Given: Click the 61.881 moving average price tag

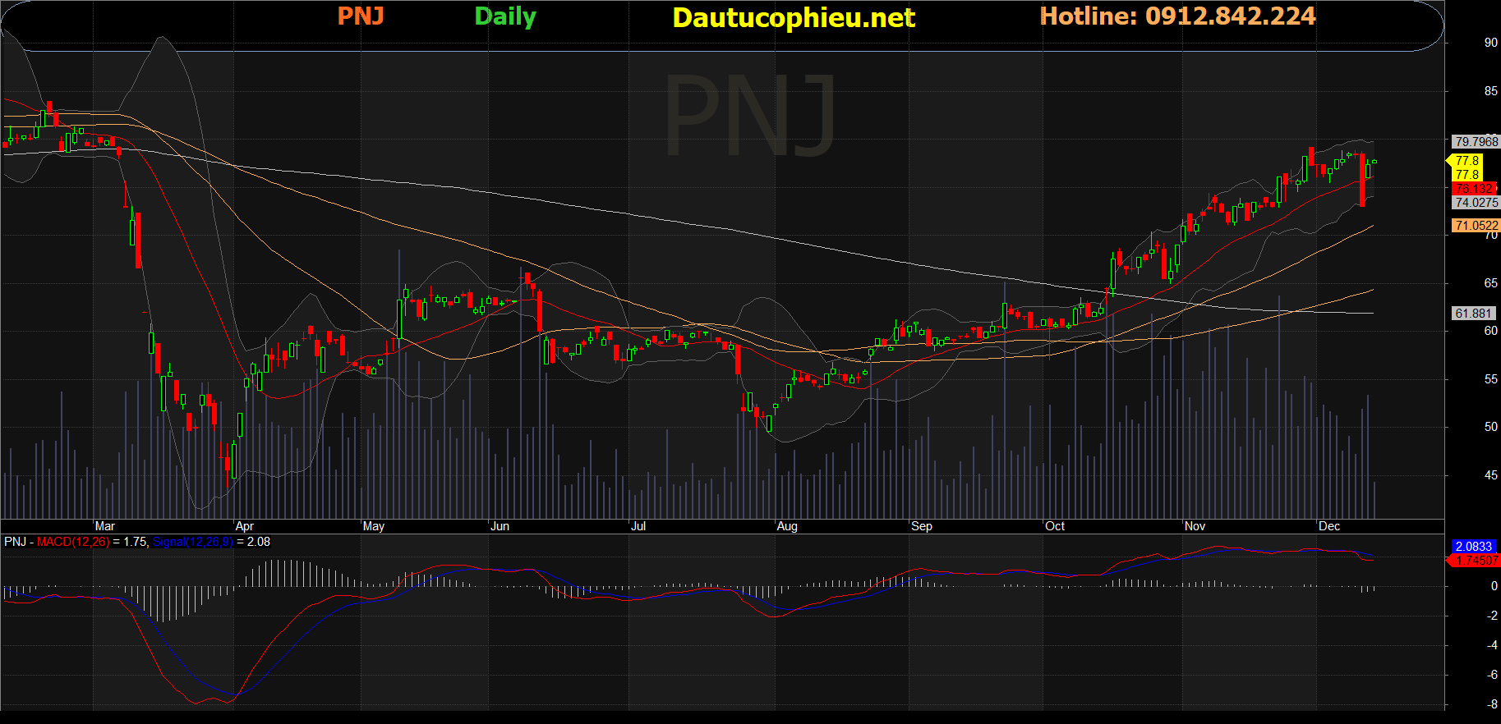Looking at the screenshot, I should 1473,314.
